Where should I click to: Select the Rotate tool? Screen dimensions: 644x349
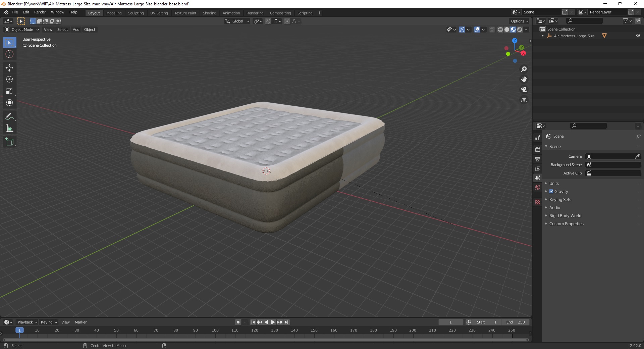click(x=9, y=80)
